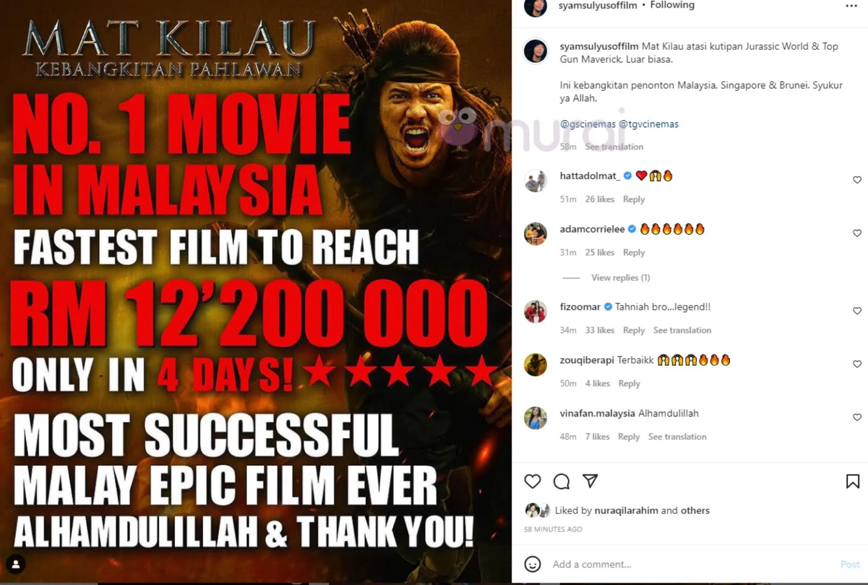Like hattadolmat_'s comment heart
868x585 pixels.
pos(857,180)
